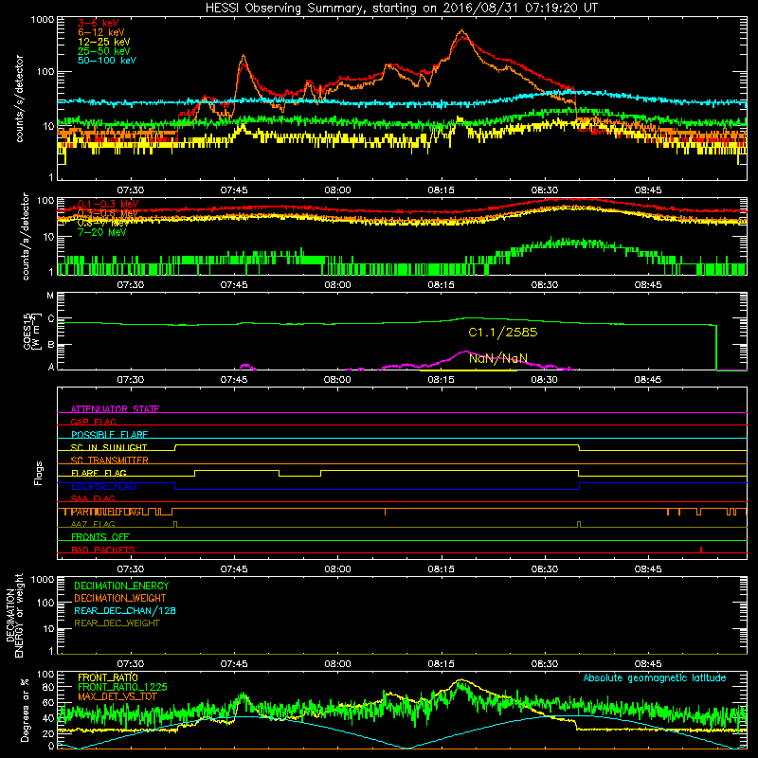Click the FRONTS_OFF flag label
Screen dimensions: 758x758
[x=100, y=537]
